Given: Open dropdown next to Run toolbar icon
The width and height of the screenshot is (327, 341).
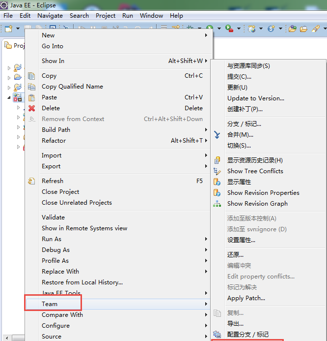Looking at the screenshot, I should coord(219,29).
